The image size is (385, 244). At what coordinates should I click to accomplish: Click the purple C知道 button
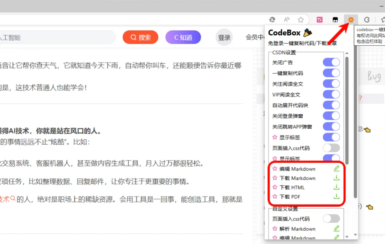pyautogui.click(x=183, y=37)
